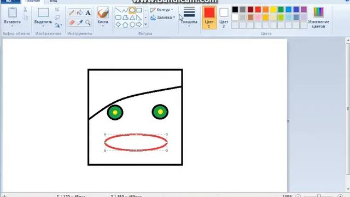This screenshot has width=350, height=197.
Task: Expand the shapes gallery list
Action: 145,25
